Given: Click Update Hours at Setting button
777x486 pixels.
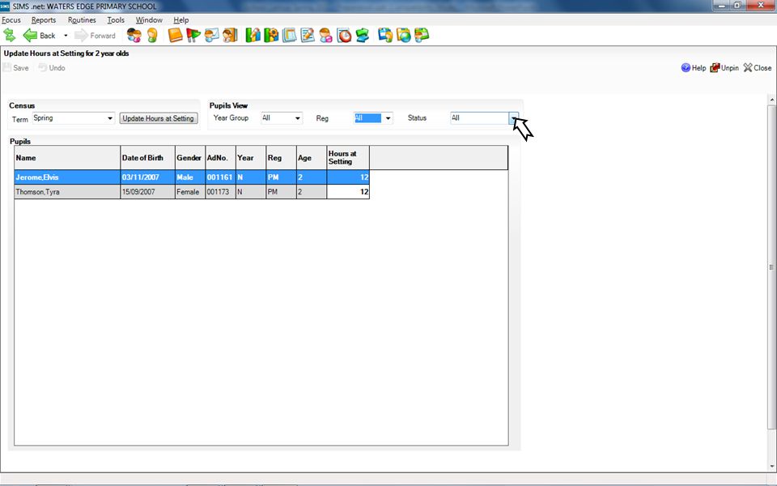Looking at the screenshot, I should (x=158, y=118).
